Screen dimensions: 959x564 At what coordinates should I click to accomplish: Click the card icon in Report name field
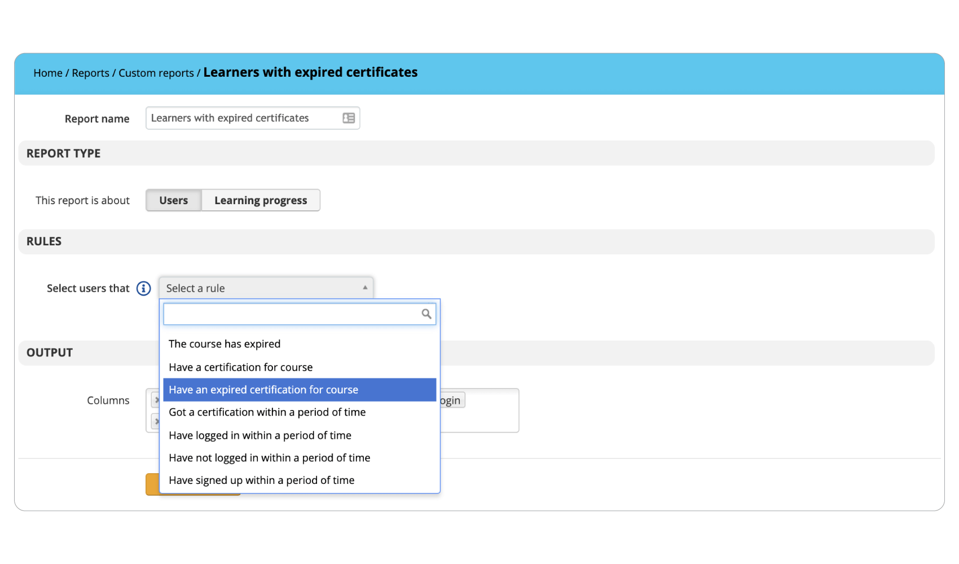(x=349, y=118)
